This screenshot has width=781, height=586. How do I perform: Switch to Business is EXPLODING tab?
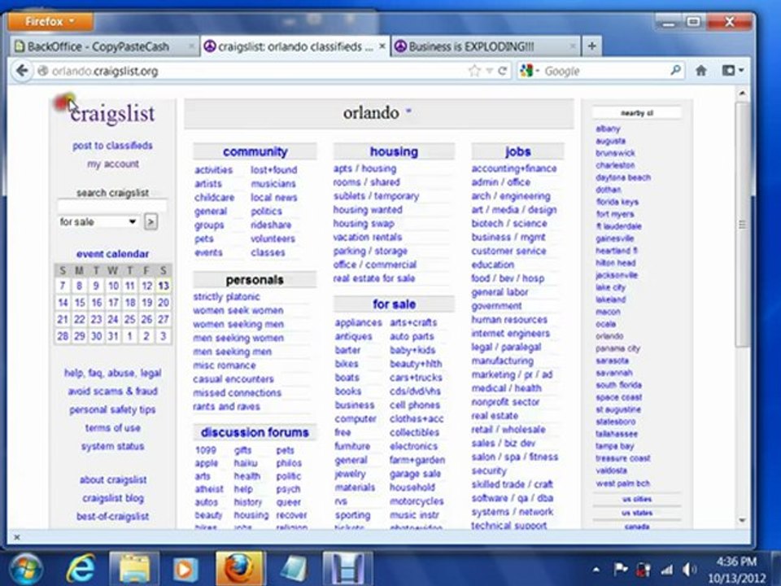[x=486, y=46]
